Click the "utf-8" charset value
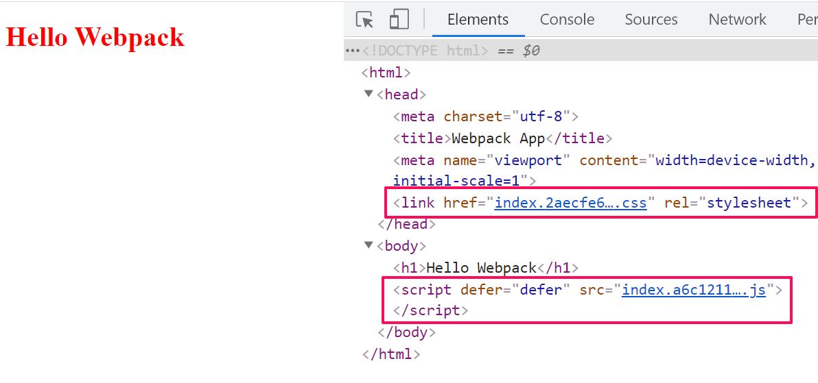 [542, 116]
